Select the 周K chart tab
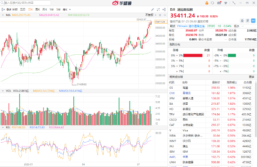 pos(38,10)
